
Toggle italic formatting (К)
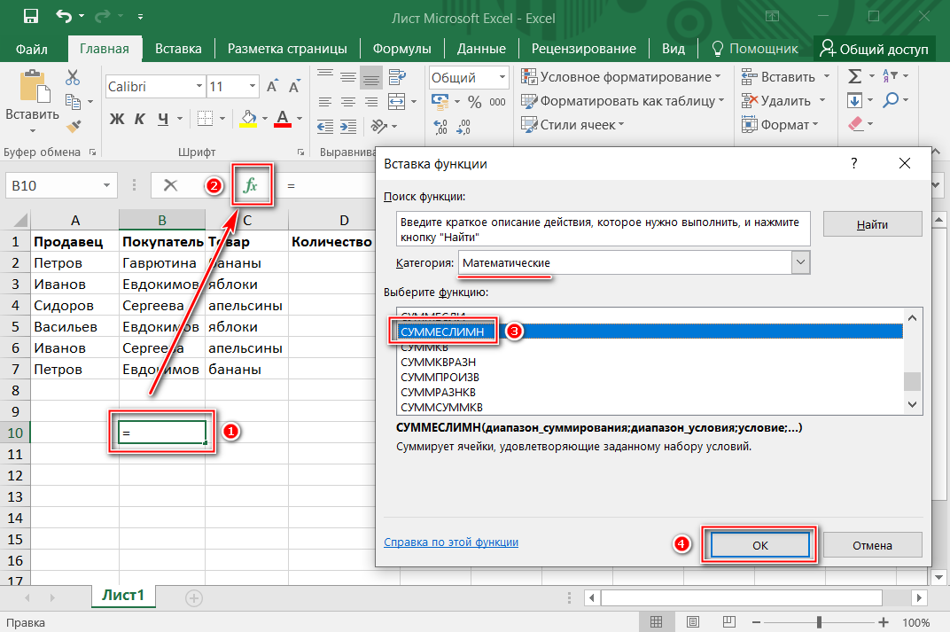click(139, 119)
